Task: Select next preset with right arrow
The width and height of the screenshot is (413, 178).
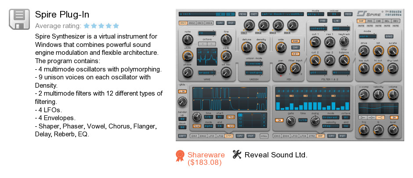Action: tap(231, 14)
